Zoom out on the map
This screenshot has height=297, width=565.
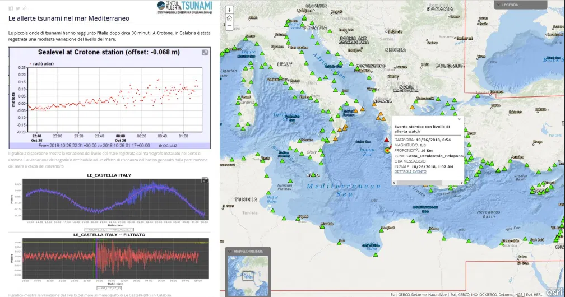click(230, 26)
